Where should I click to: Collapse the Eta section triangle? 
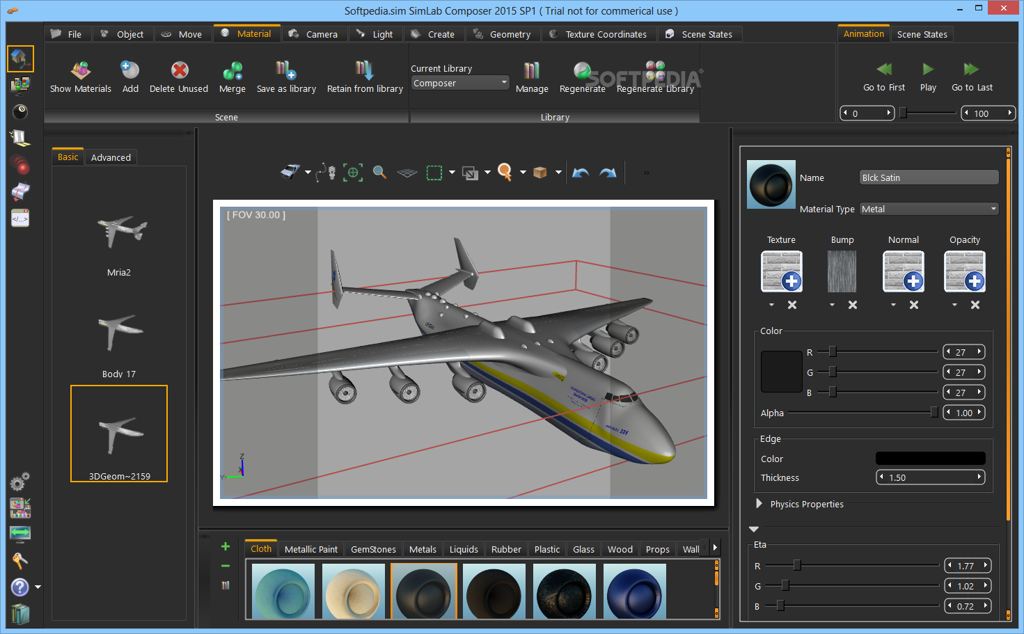point(754,530)
